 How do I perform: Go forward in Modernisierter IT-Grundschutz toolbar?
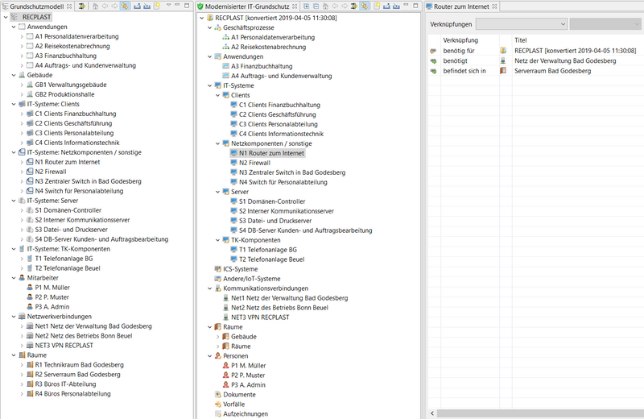click(x=345, y=6)
